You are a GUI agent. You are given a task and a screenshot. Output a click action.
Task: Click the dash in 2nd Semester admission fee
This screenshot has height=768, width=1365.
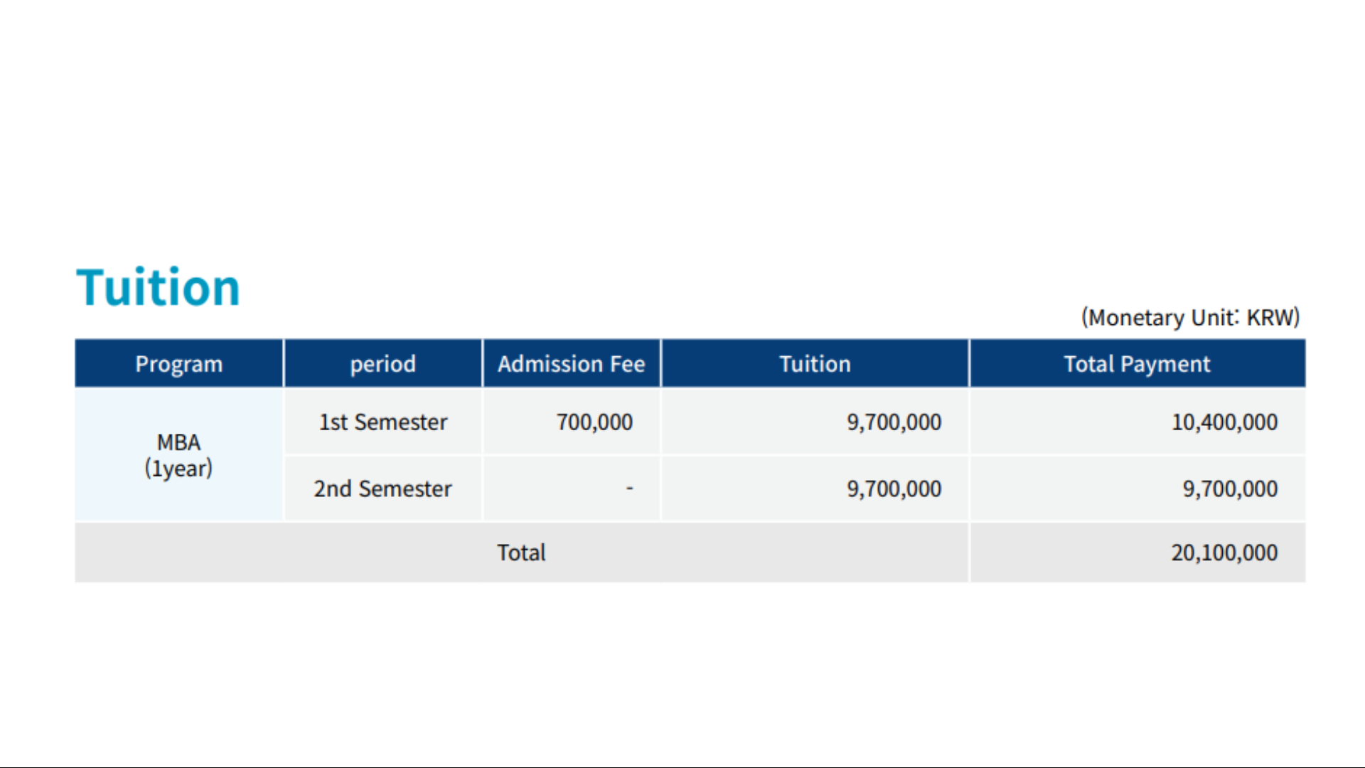point(629,489)
